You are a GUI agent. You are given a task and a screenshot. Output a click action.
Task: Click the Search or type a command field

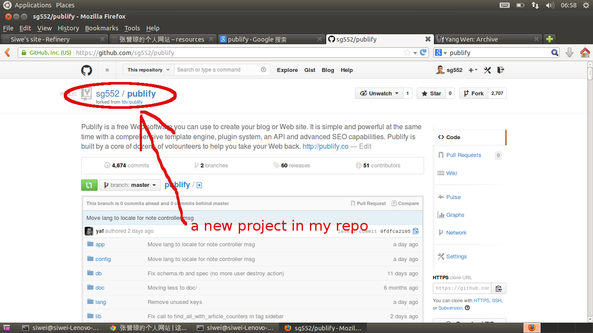pos(217,70)
